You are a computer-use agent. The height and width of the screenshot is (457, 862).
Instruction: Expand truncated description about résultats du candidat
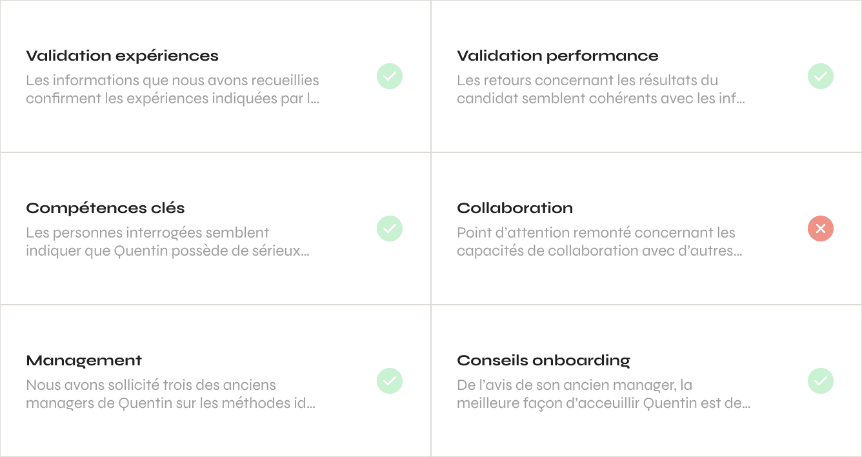tap(601, 99)
